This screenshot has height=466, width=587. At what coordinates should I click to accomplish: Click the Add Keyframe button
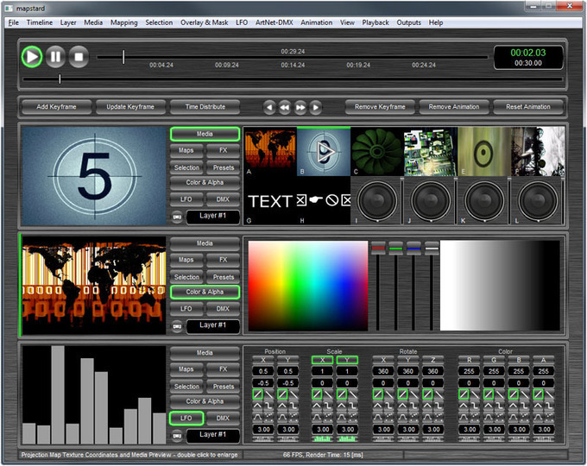click(x=56, y=107)
